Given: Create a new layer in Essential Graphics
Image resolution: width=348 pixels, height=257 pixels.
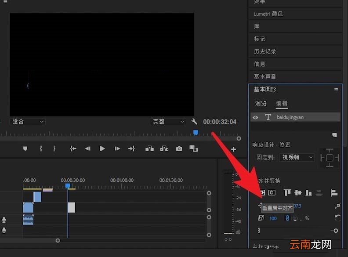Looking at the screenshot, I should tap(334, 135).
